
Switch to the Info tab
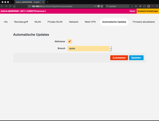point(6,22)
